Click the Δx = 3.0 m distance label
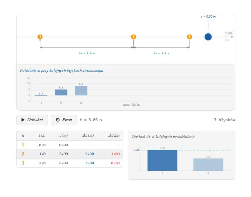251x197 pixels. point(161,53)
